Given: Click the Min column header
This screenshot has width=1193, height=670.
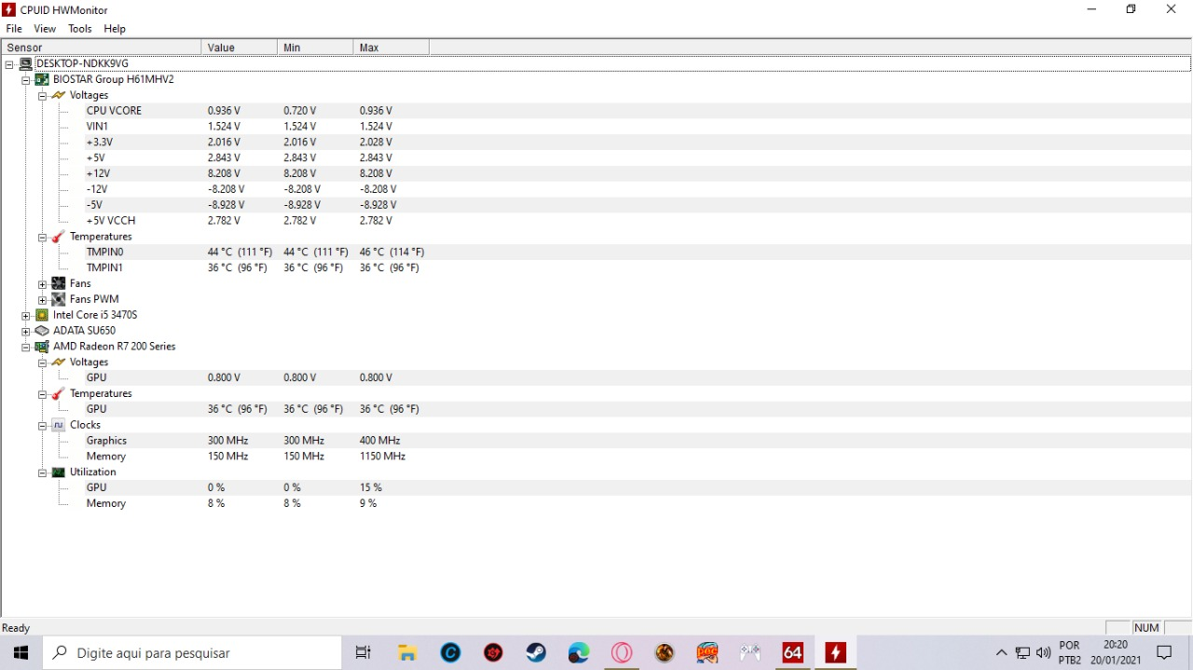Looking at the screenshot, I should pyautogui.click(x=315, y=48).
